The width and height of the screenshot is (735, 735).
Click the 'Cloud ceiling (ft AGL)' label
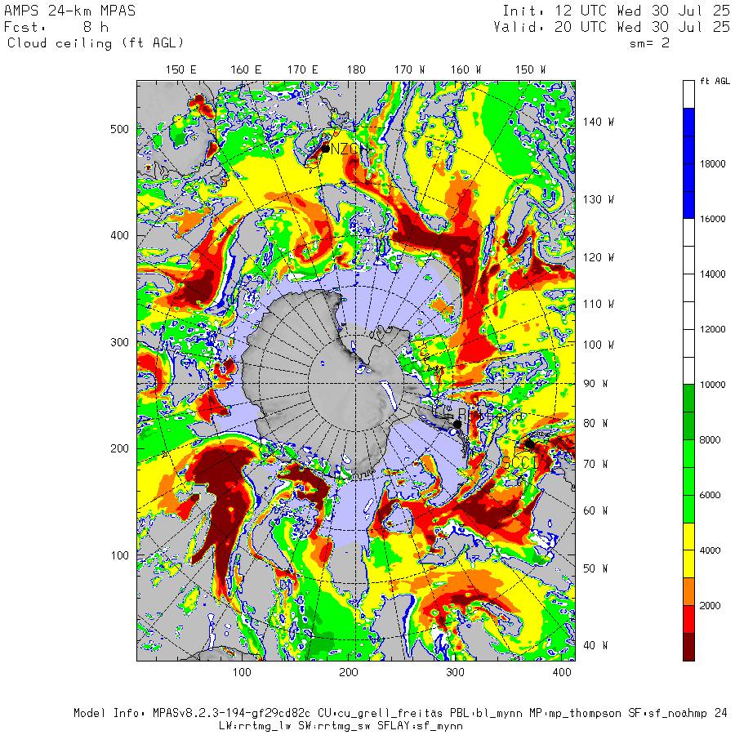96,43
